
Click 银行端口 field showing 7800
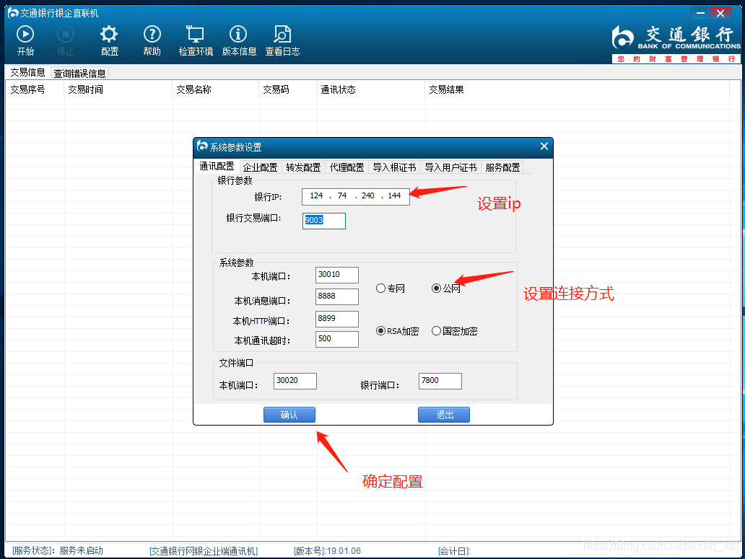coord(440,381)
